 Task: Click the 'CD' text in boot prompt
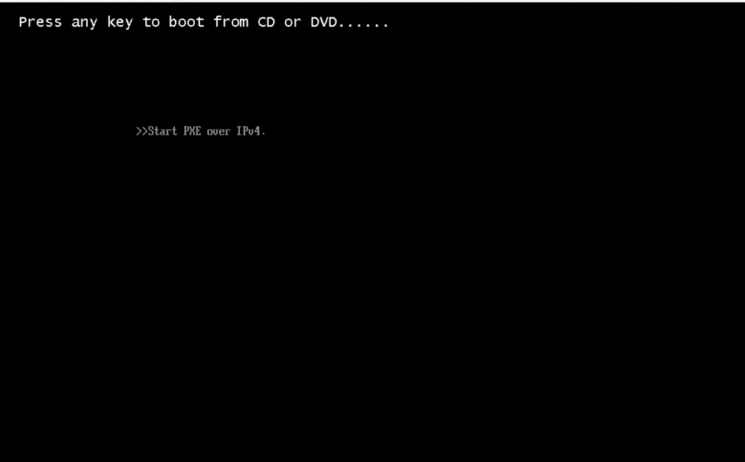point(266,22)
